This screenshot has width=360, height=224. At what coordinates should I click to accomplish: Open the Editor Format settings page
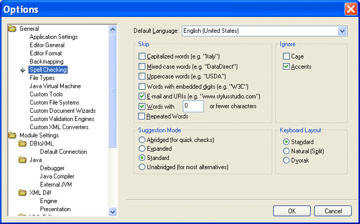coord(46,53)
